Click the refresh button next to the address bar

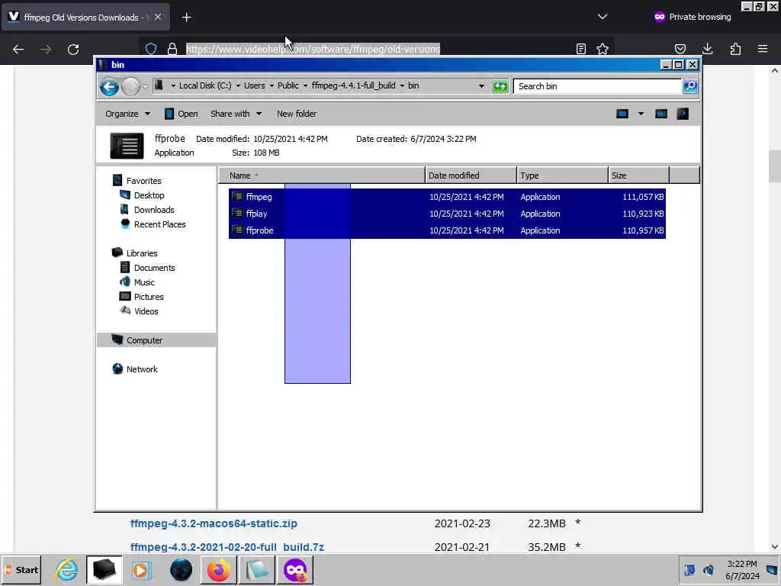(x=500, y=86)
